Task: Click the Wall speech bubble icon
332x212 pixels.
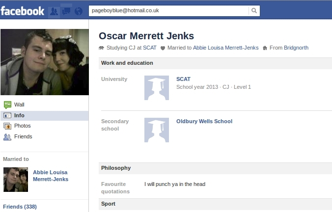Action: (7, 105)
